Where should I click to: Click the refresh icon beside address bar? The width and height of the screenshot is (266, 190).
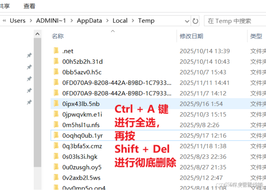[195, 21]
